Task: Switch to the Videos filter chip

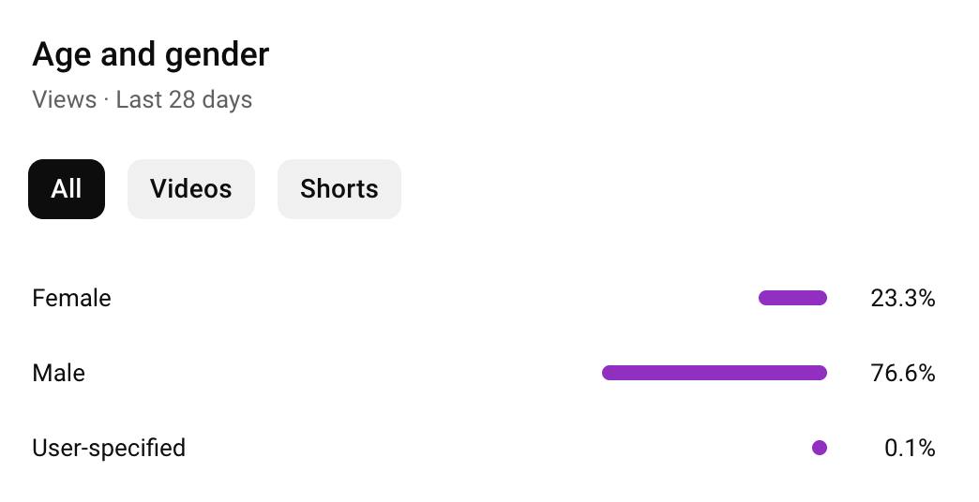Action: coord(191,189)
